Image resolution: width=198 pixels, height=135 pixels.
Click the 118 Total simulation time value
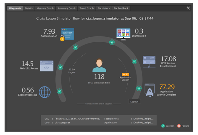point(99,77)
